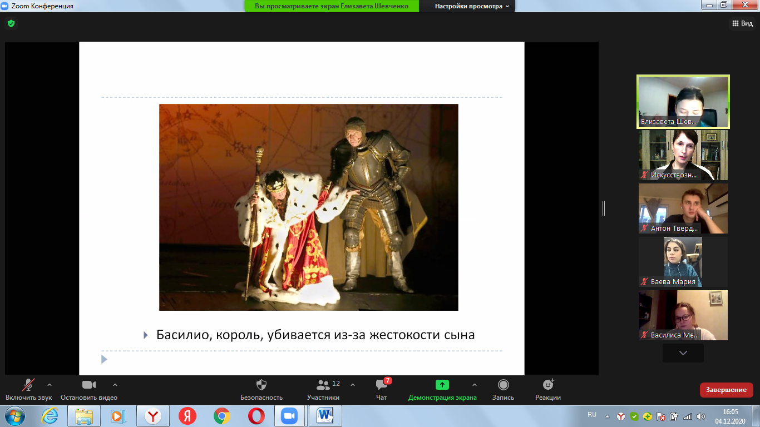Image resolution: width=760 pixels, height=427 pixels.
Task: Open share options arrow next to Демонстрация экрана
Action: [x=475, y=385]
